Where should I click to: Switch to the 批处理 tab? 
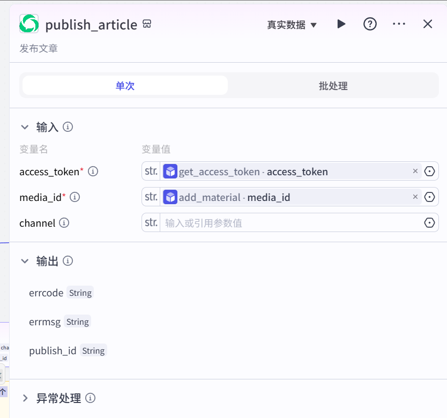pyautogui.click(x=333, y=85)
